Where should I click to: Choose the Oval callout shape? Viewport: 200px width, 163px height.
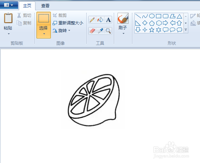173,30
